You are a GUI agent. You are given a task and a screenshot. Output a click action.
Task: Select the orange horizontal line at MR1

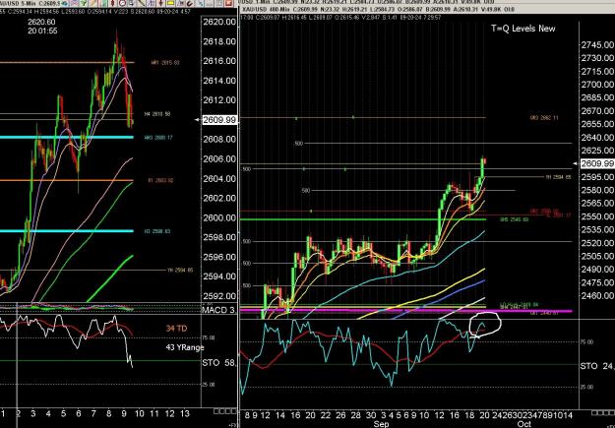67,62
